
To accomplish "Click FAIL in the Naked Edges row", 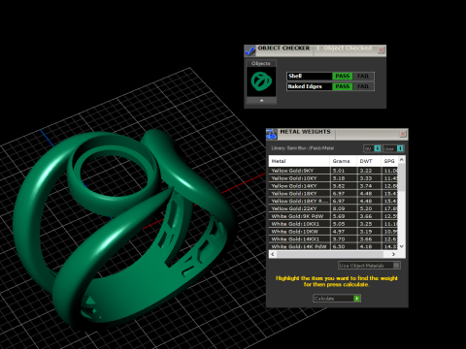I will click(363, 86).
